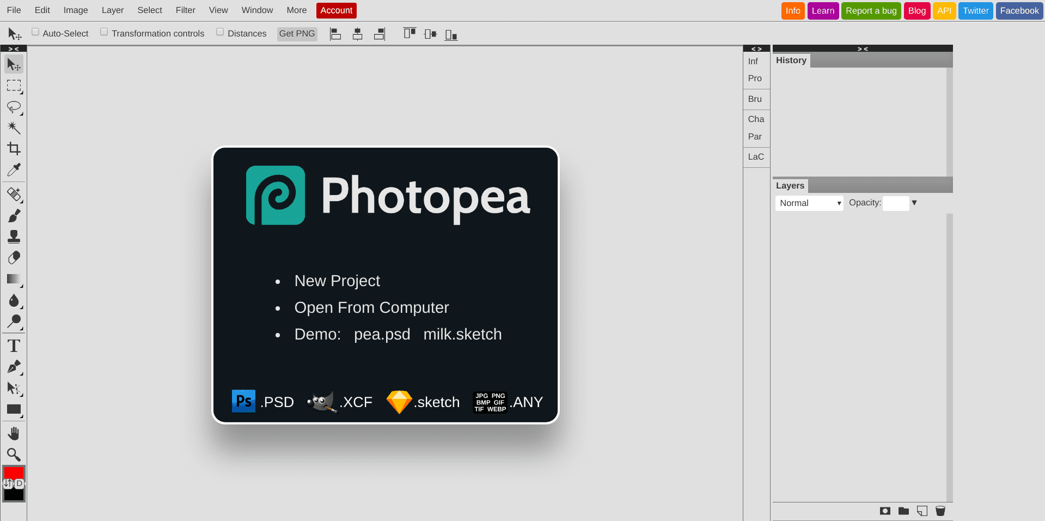Open the Layer menu
The image size is (1045, 521).
[113, 10]
